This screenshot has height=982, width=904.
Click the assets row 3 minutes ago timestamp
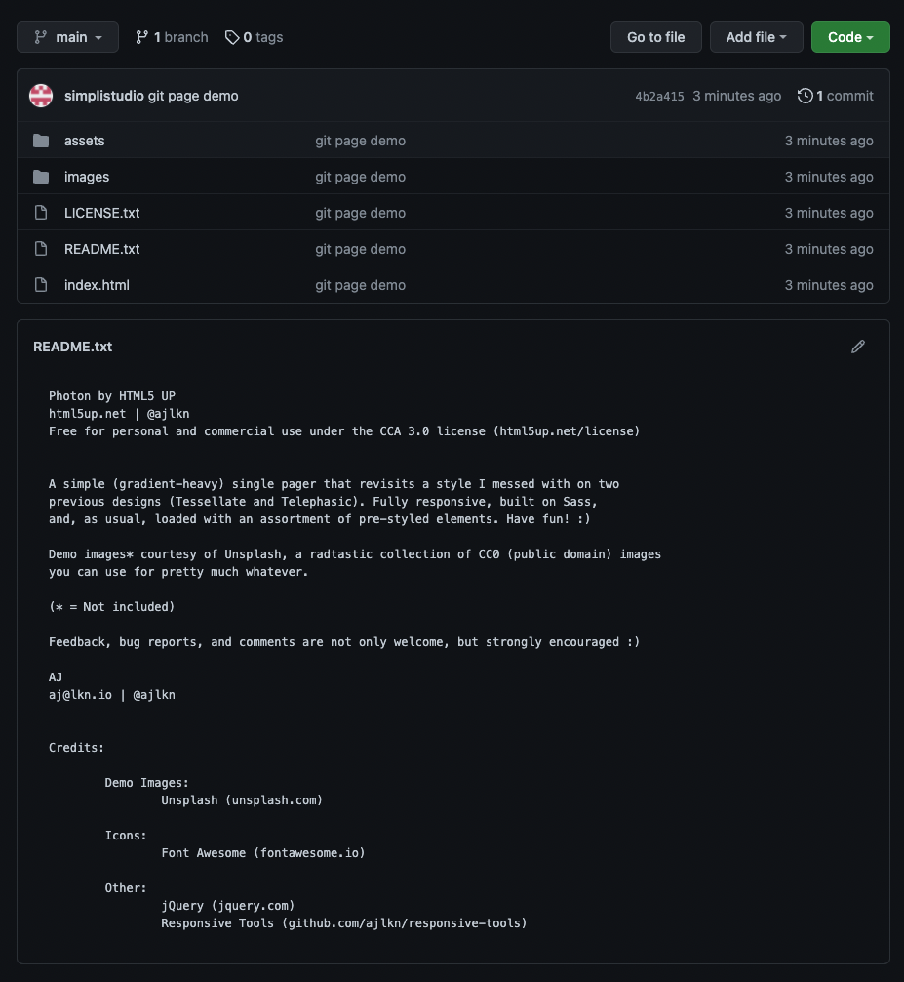point(829,141)
